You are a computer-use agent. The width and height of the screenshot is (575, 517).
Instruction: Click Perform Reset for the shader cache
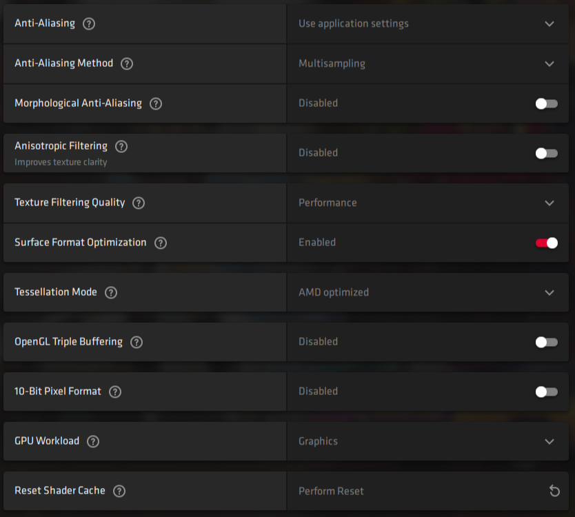pos(331,491)
